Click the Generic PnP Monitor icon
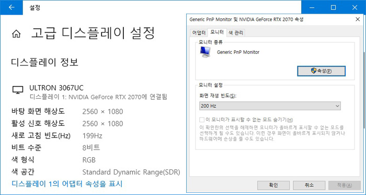Screen dimensions: 366x195 click(205, 52)
